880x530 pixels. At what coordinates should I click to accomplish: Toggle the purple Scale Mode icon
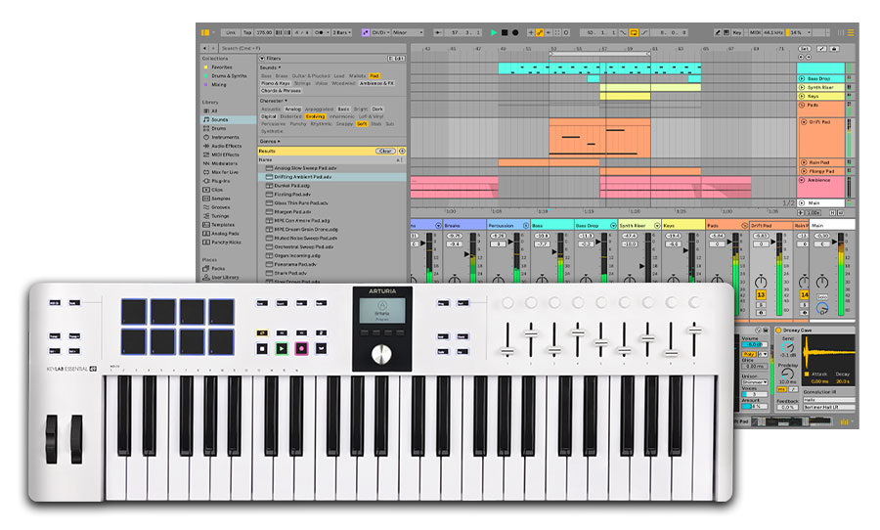click(x=366, y=32)
